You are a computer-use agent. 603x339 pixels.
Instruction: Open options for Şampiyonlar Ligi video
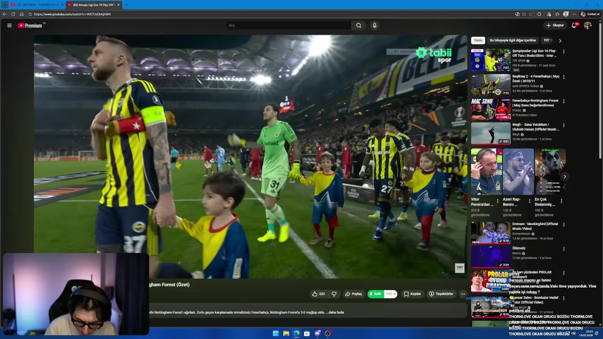[x=564, y=52]
